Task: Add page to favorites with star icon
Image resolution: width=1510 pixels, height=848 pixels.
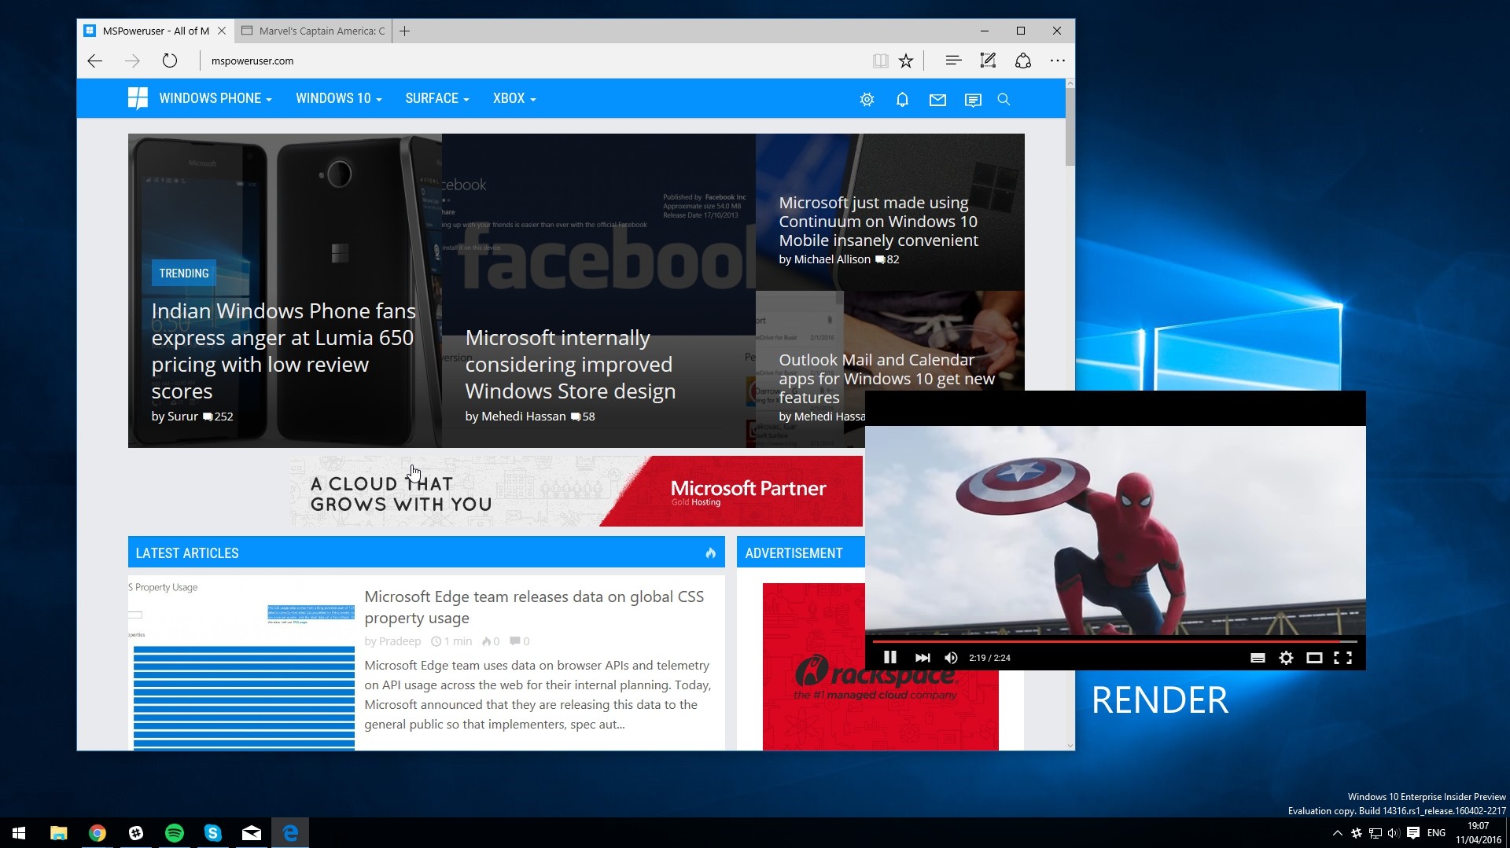Action: [x=906, y=61]
